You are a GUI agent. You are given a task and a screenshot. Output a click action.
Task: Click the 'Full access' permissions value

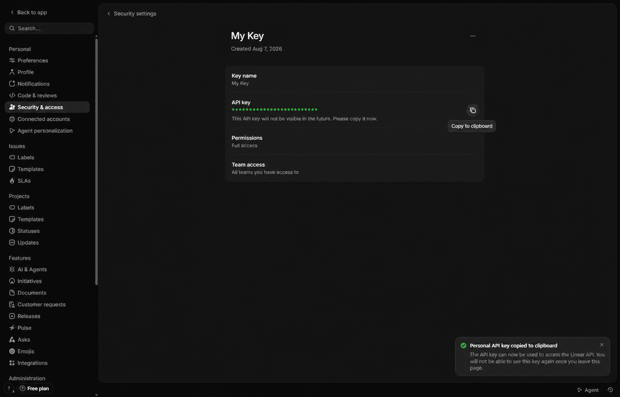click(244, 146)
